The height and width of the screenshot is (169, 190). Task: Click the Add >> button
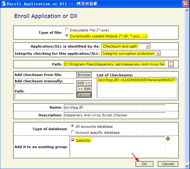[84, 83]
